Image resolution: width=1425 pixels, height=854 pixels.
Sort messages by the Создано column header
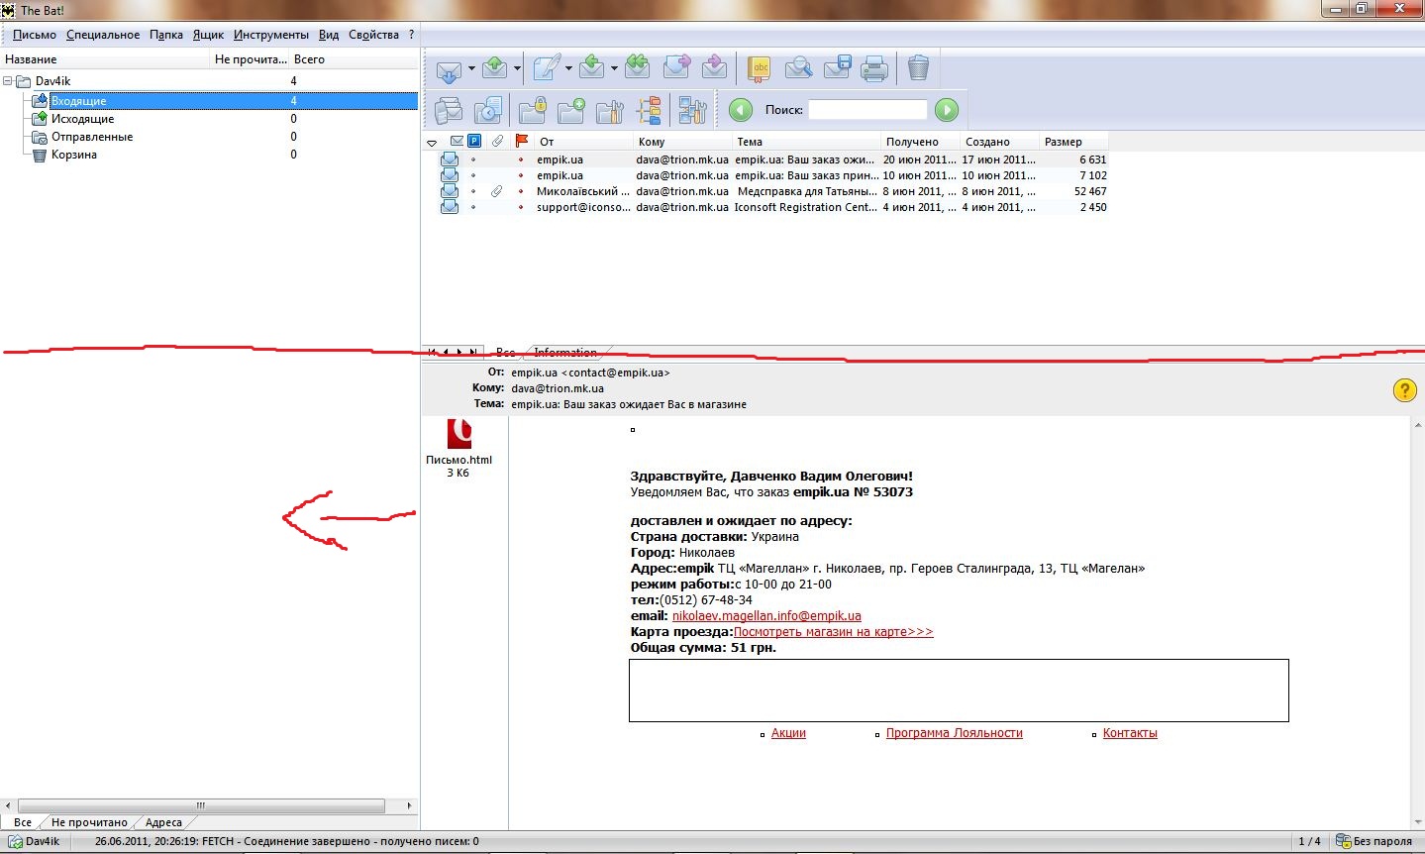pos(1000,142)
